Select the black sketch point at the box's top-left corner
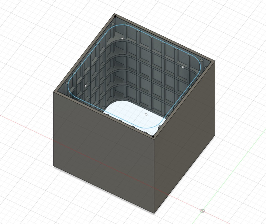The width and height of the screenshot is (266, 224). 116,17
